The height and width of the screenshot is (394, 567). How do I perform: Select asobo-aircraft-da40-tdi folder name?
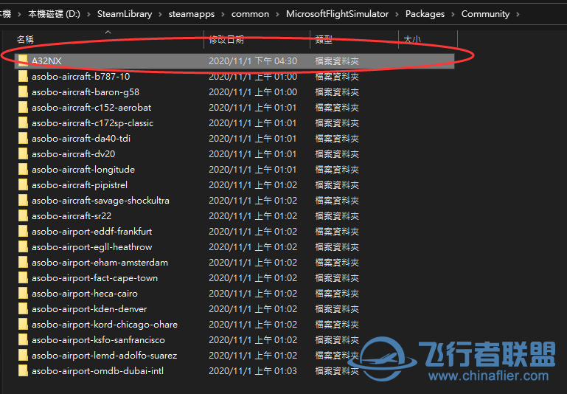tap(81, 138)
